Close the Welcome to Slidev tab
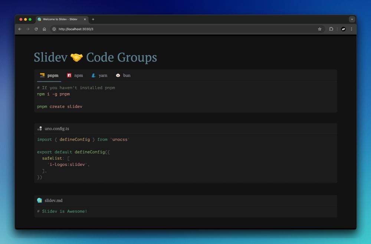The width and height of the screenshot is (371, 244). [85, 19]
